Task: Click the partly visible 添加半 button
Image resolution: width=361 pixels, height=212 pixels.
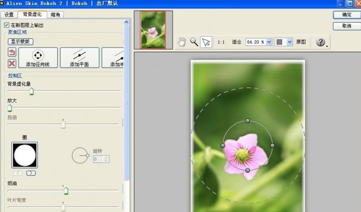Action: [113, 58]
